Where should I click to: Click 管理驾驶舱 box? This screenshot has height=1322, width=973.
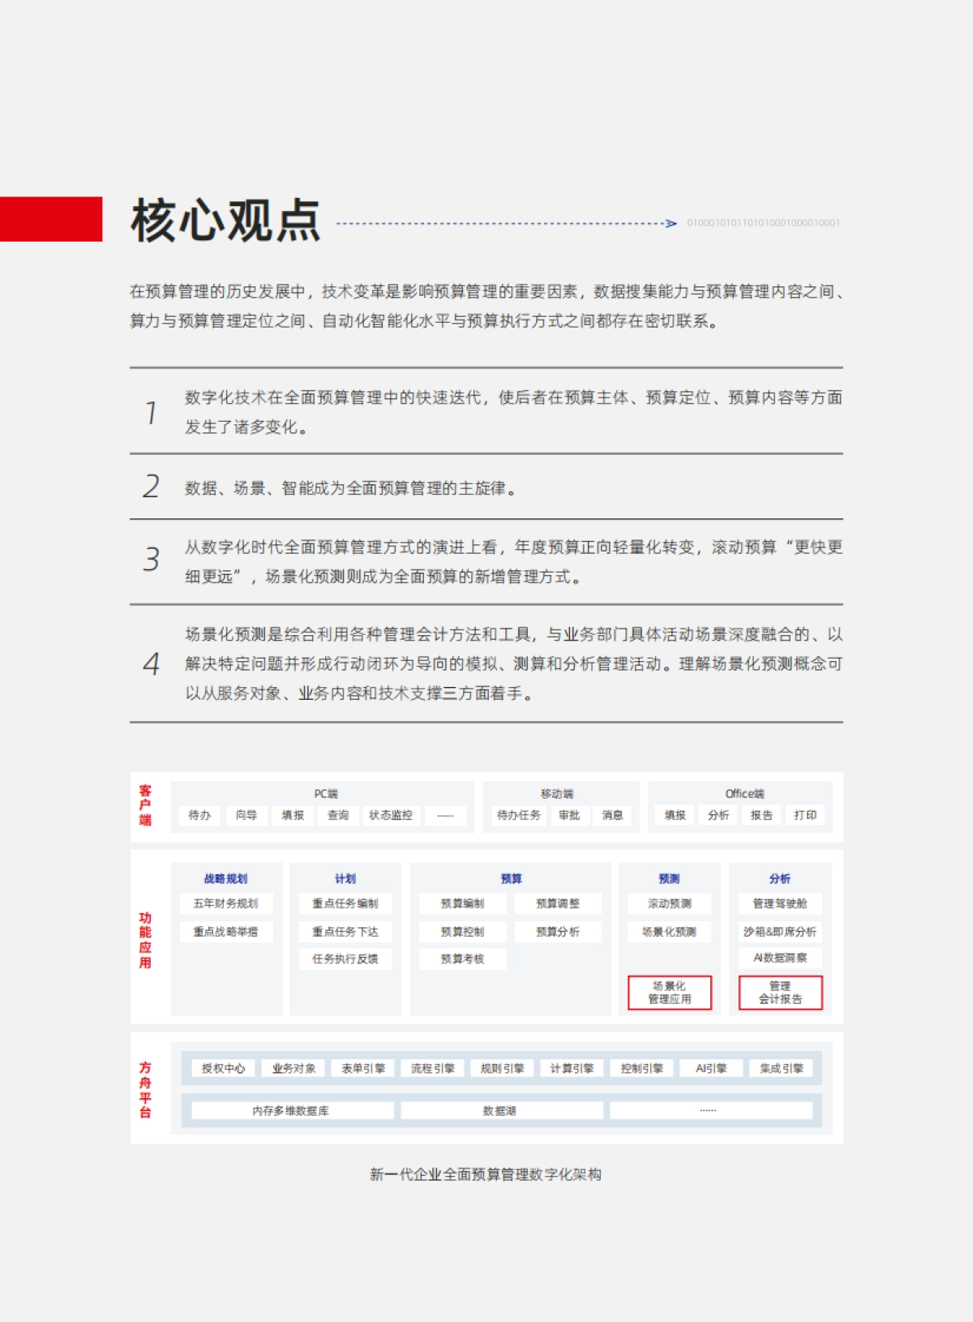coord(780,904)
